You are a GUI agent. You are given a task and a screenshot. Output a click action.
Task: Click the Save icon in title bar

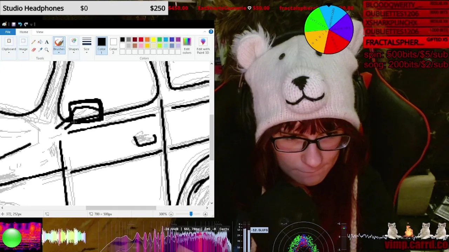(x=13, y=24)
